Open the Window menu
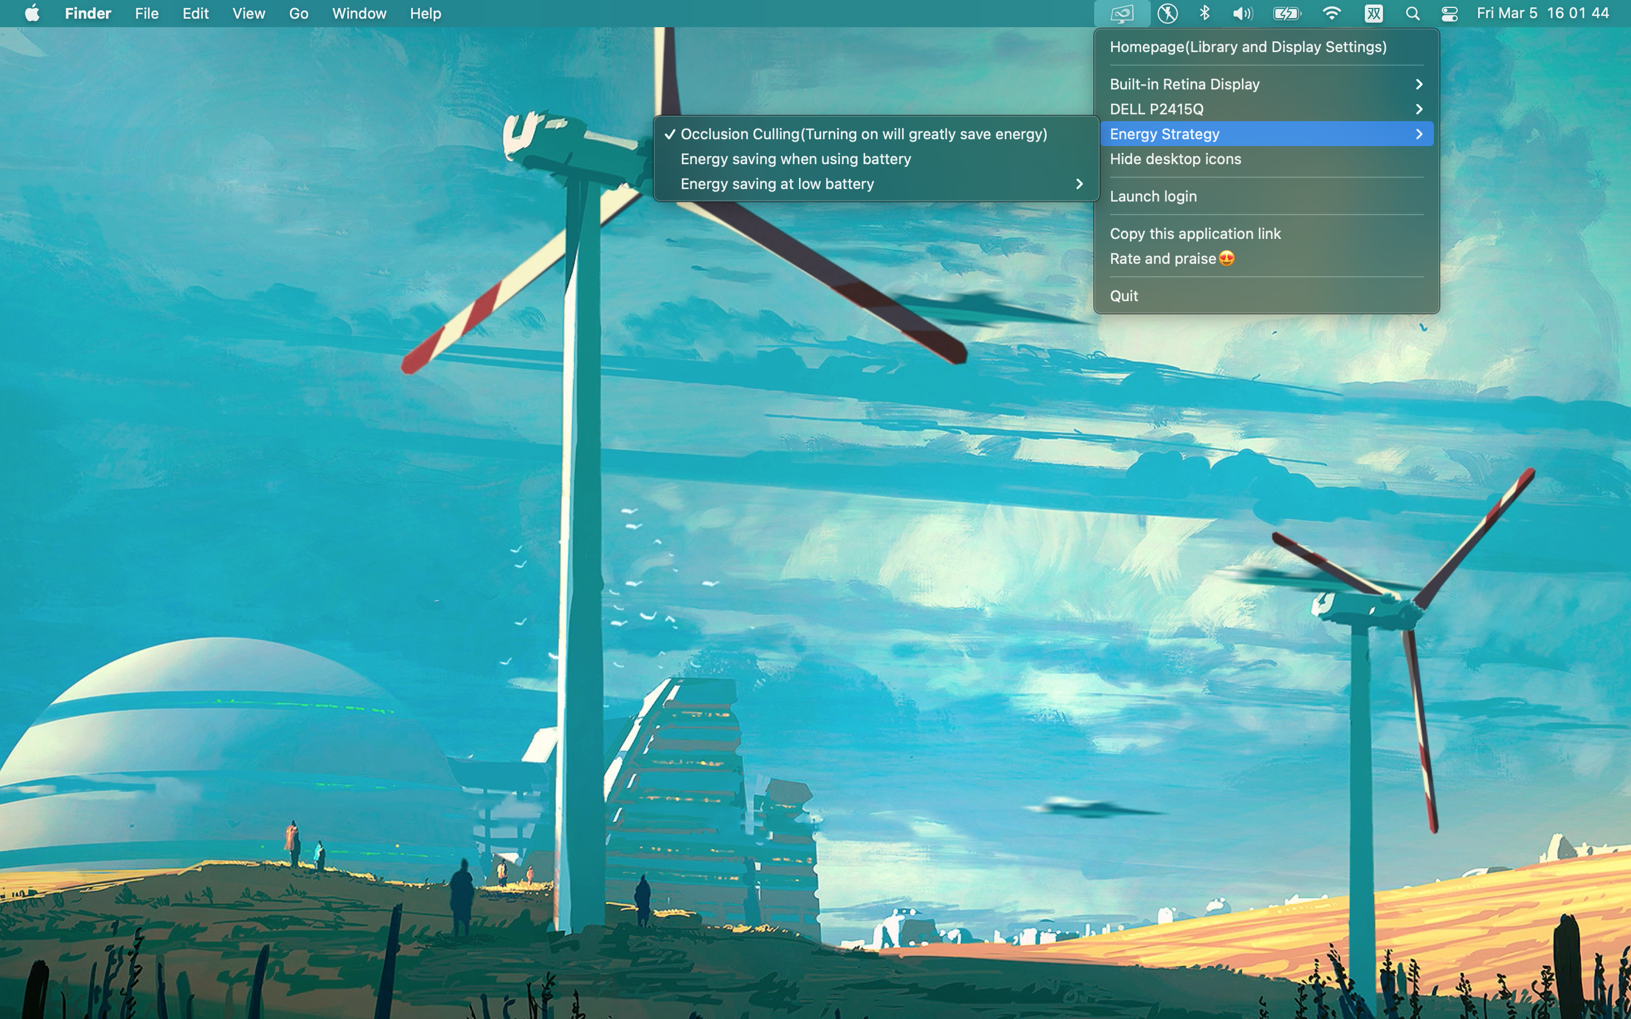The width and height of the screenshot is (1631, 1019). [359, 14]
